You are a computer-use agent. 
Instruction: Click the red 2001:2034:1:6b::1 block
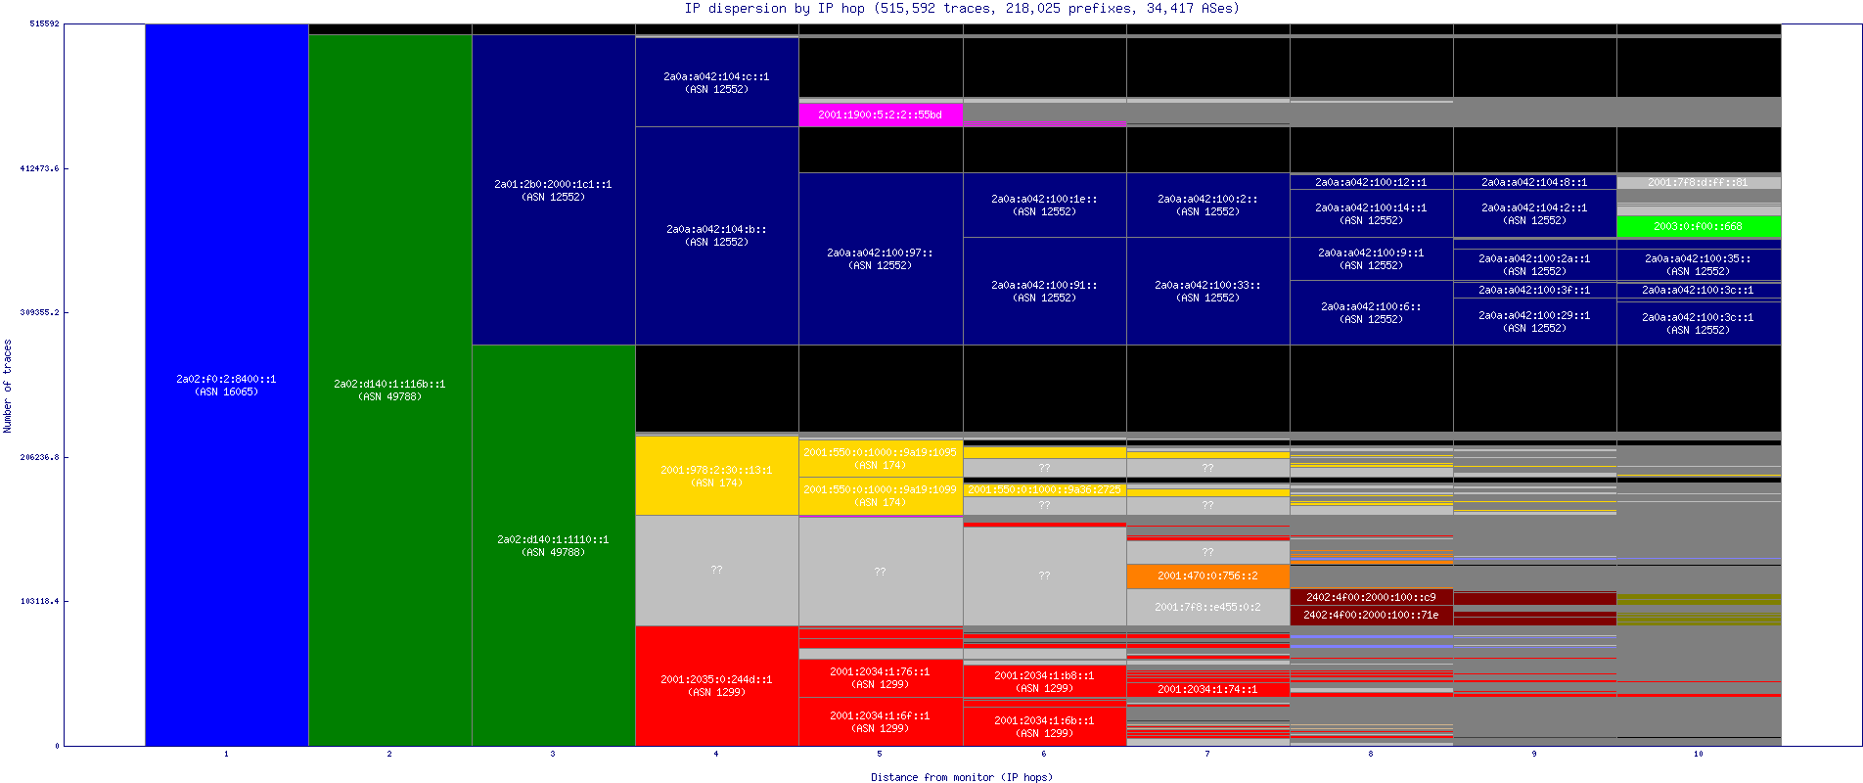pyautogui.click(x=1045, y=726)
